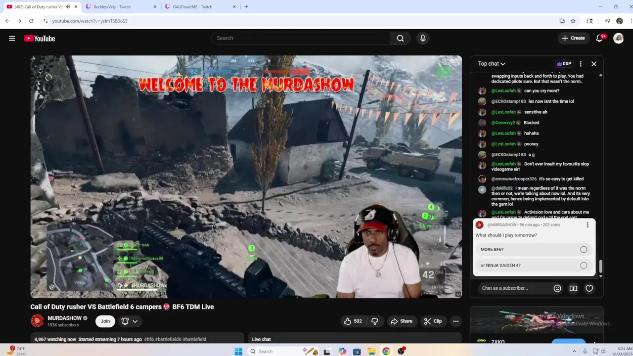
Task: Open more actions ellipsis below the video
Action: [456, 321]
